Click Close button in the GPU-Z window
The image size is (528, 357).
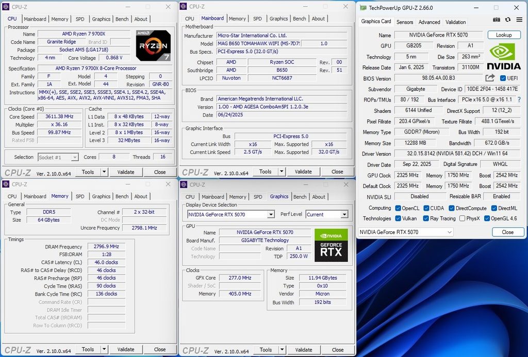tap(508, 232)
